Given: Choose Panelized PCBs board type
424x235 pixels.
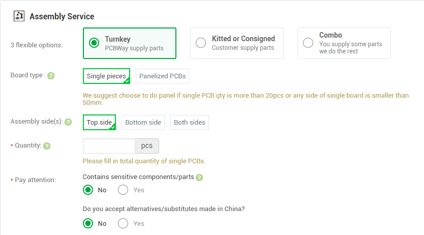Looking at the screenshot, I should (162, 76).
